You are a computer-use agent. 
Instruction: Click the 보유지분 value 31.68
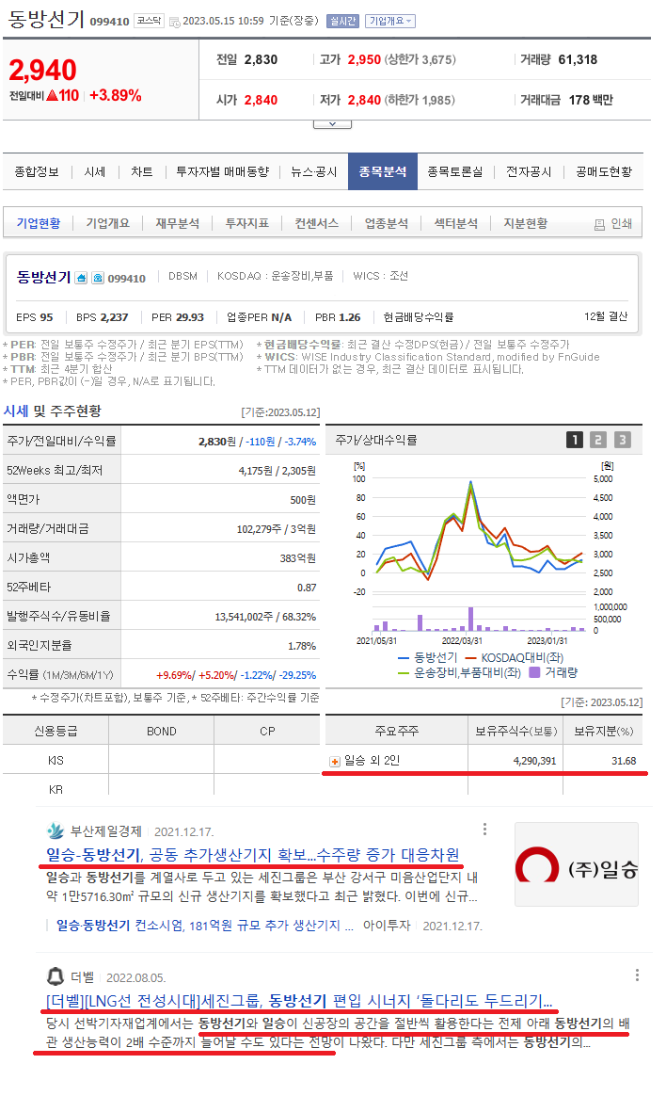[x=624, y=761]
